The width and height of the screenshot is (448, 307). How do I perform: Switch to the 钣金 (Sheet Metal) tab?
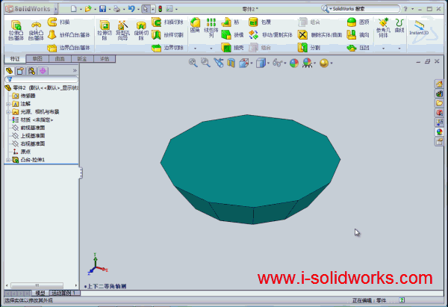click(x=82, y=59)
